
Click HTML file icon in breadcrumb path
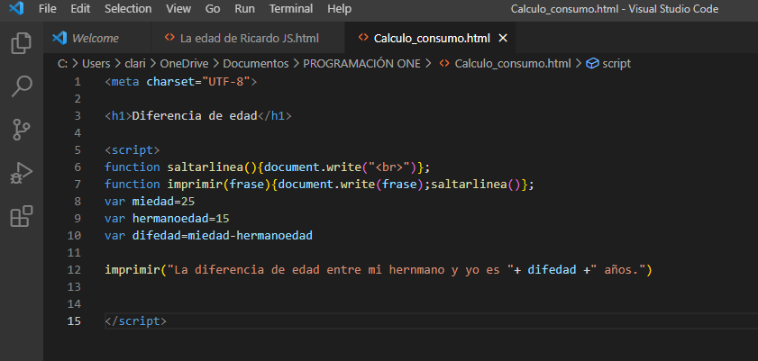(x=444, y=63)
